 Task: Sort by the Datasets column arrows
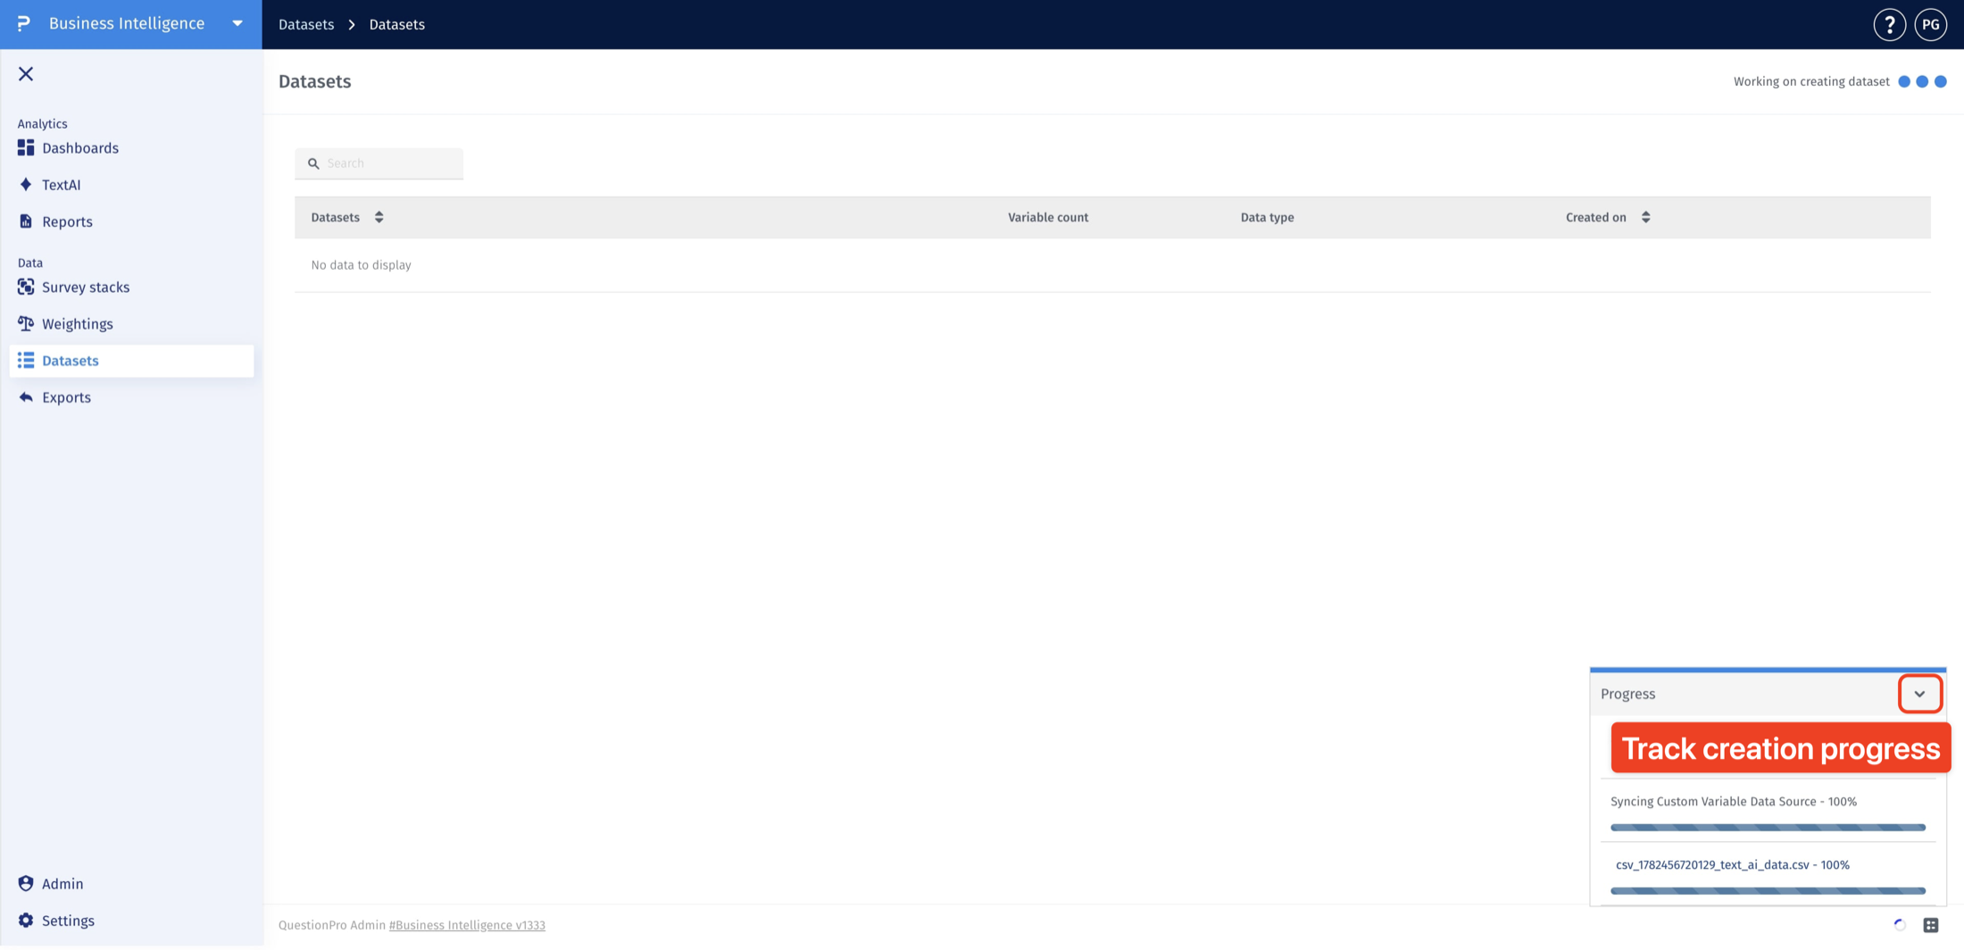pos(379,217)
